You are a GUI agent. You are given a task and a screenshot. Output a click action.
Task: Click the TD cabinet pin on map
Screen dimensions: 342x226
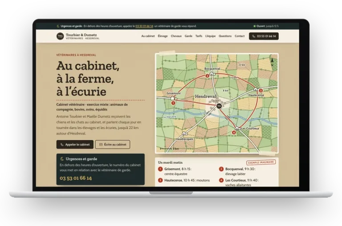219,106
